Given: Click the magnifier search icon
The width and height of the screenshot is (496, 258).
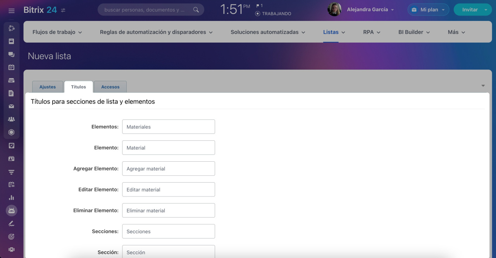Looking at the screenshot, I should [196, 10].
